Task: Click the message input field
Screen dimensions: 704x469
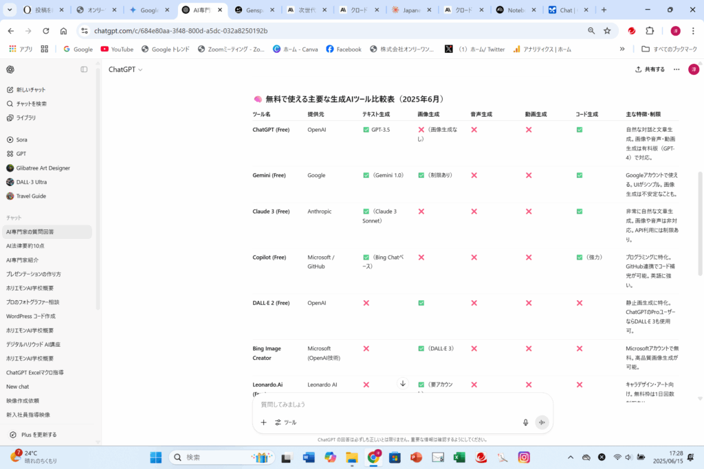Action: 401,404
